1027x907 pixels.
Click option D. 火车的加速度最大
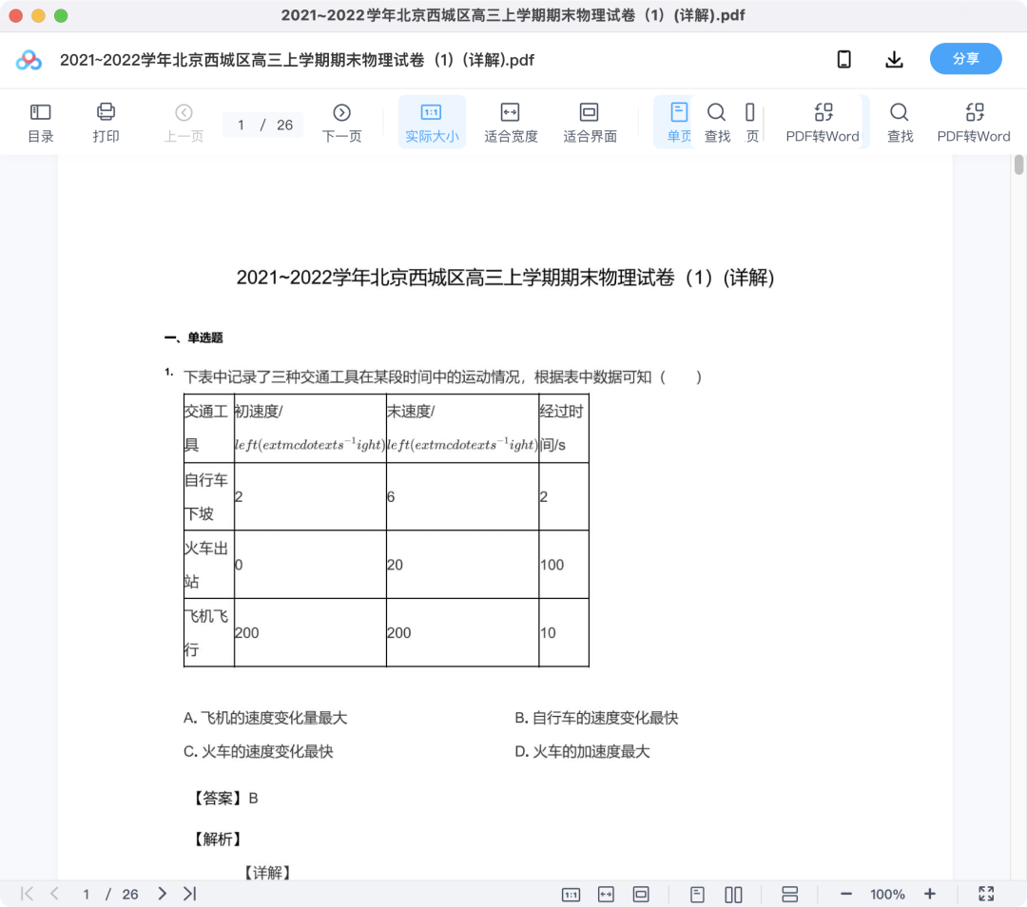pyautogui.click(x=582, y=751)
